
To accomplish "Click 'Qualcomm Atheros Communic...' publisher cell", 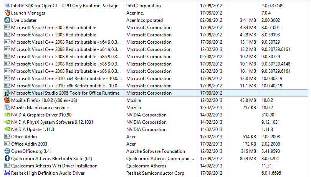I will [x=160, y=159].
